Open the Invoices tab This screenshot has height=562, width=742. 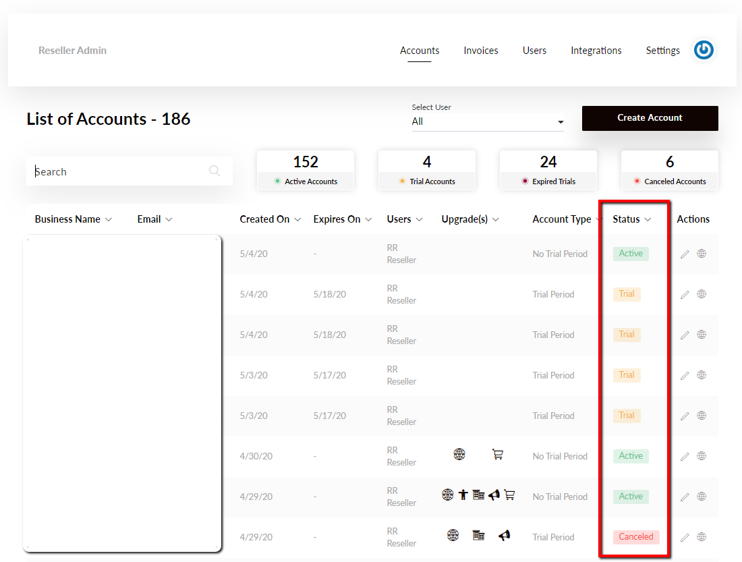pyautogui.click(x=481, y=50)
